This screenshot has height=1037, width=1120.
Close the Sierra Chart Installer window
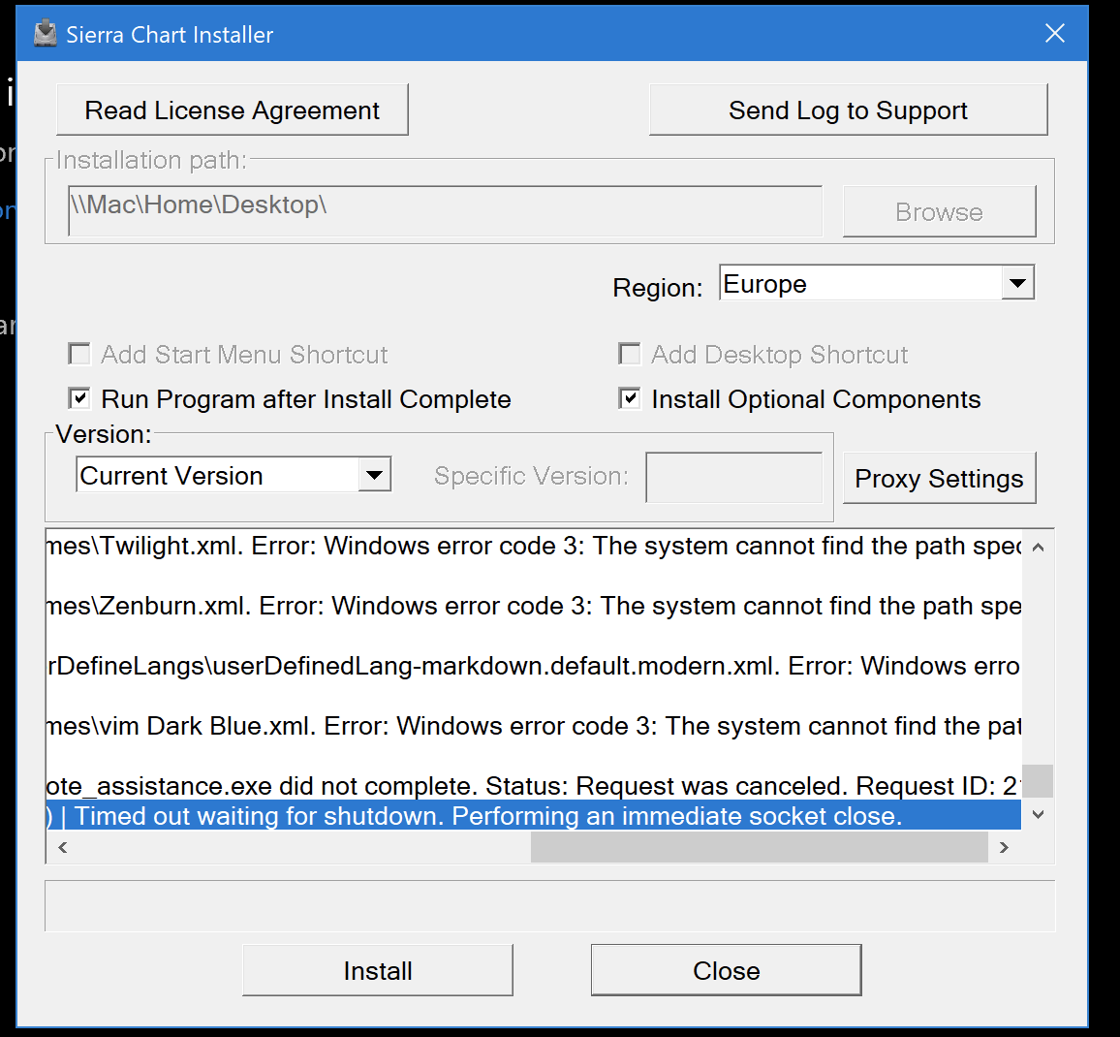(1054, 33)
